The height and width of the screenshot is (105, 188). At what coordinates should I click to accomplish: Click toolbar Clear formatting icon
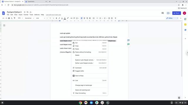(x=115, y=18)
